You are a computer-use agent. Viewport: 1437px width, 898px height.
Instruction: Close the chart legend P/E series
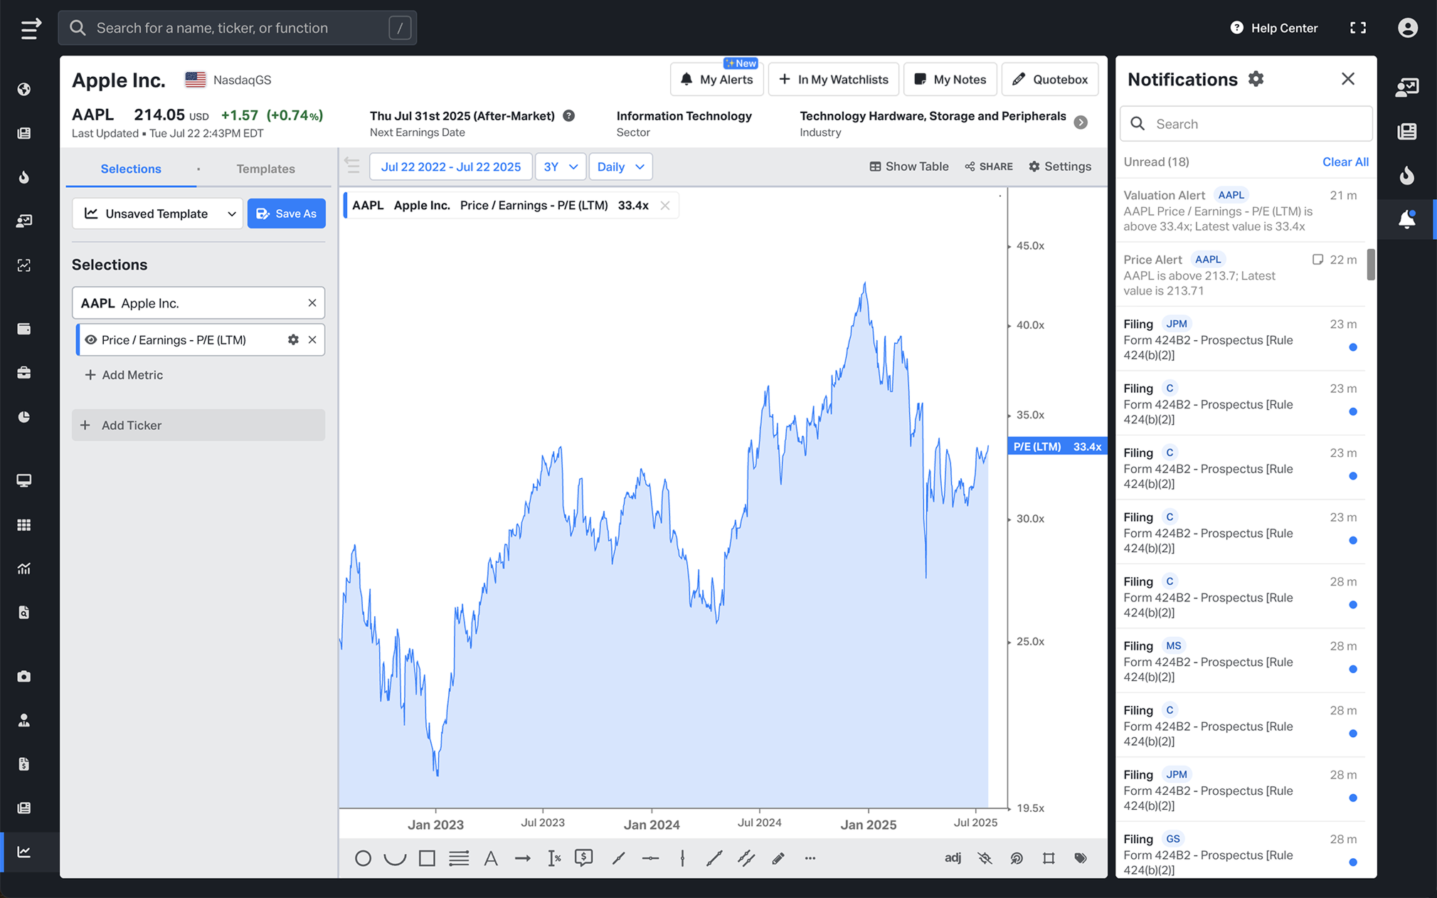pyautogui.click(x=665, y=206)
